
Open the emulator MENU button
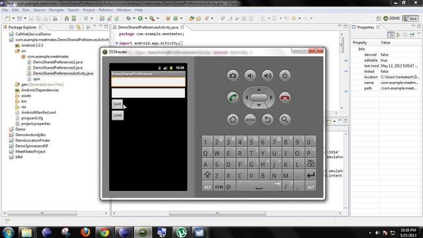tap(250, 119)
